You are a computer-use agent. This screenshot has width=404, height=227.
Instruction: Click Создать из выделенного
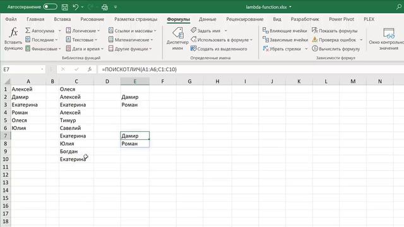pos(219,49)
